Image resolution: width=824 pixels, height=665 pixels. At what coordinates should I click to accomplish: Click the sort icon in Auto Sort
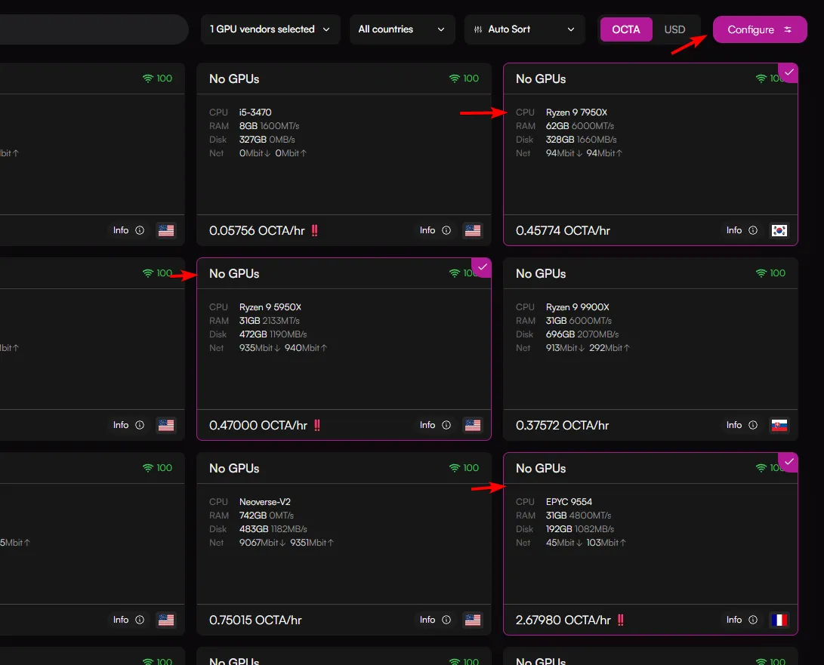[478, 29]
